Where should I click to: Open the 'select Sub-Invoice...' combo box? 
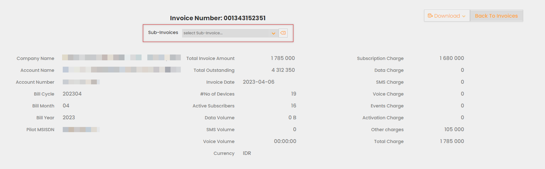click(x=225, y=33)
